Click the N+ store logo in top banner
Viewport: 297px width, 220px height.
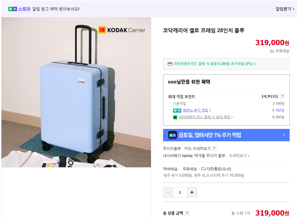(19, 9)
